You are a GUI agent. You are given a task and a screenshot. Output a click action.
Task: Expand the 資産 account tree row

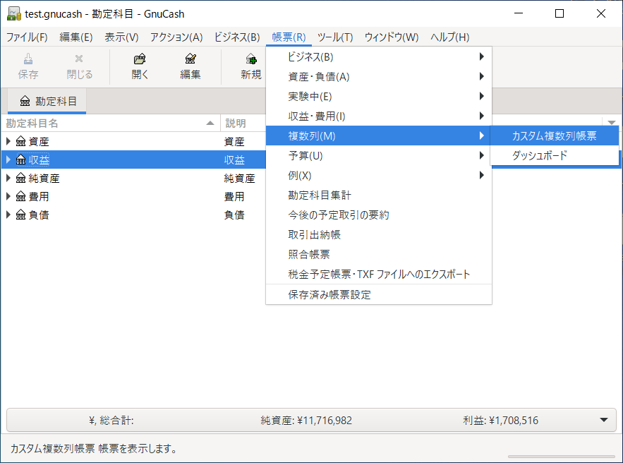(x=8, y=141)
